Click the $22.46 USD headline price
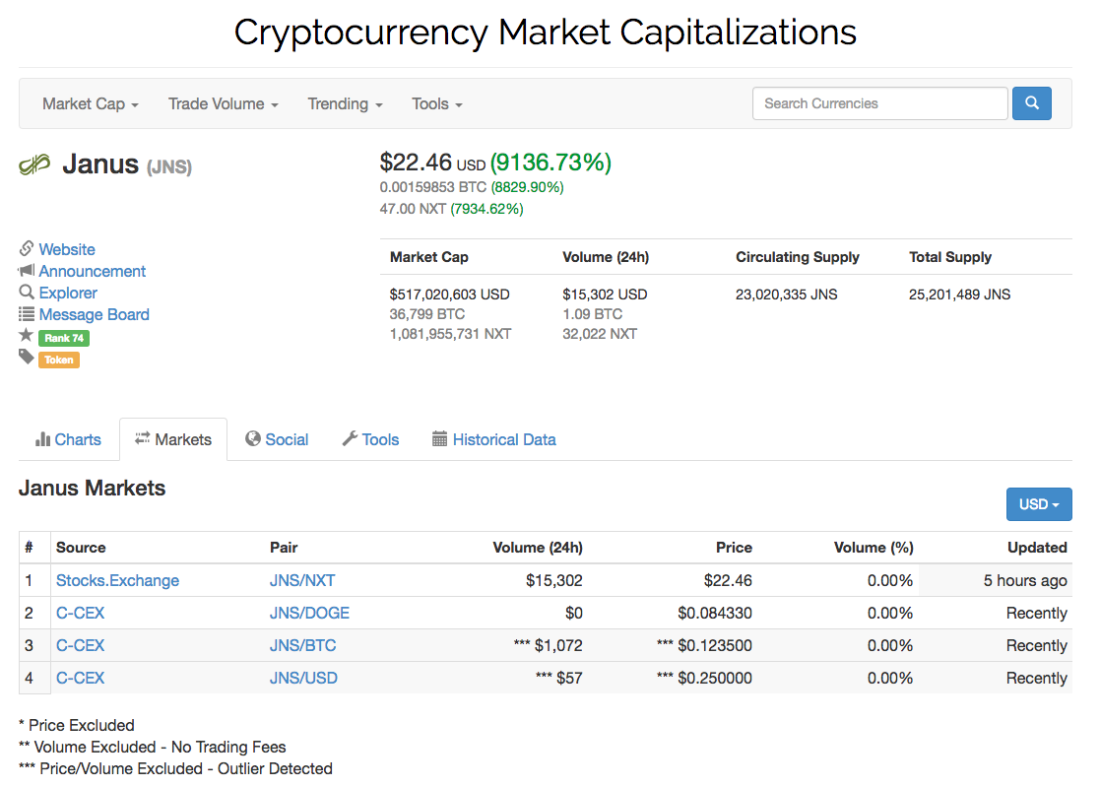This screenshot has width=1100, height=787. [x=432, y=163]
